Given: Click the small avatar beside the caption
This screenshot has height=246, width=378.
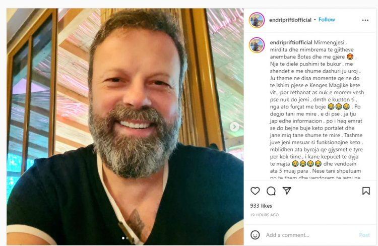Looking at the screenshot, I should pos(257,45).
